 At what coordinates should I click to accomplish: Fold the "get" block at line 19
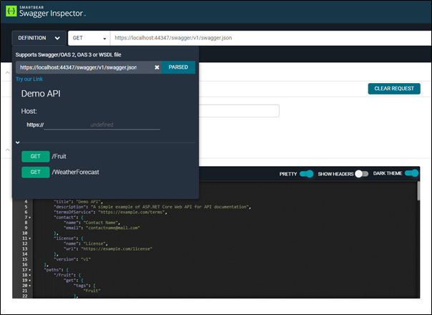[30, 281]
